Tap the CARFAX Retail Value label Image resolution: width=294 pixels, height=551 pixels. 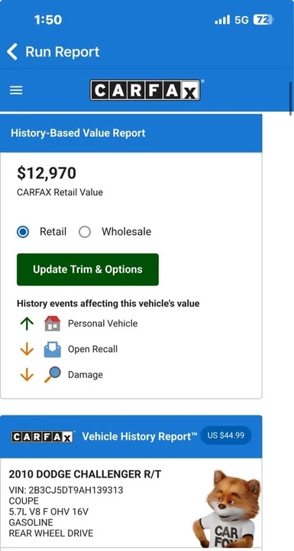[60, 193]
